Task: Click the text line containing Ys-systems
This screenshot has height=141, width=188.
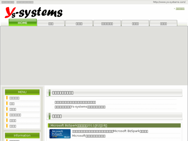Action: pyautogui.click(x=80, y=107)
